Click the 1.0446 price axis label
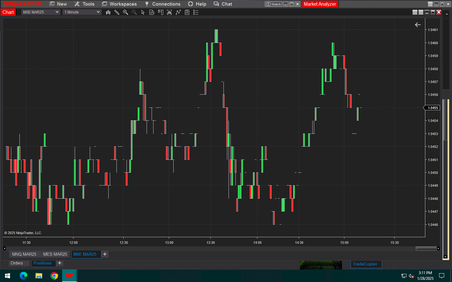 (433, 225)
